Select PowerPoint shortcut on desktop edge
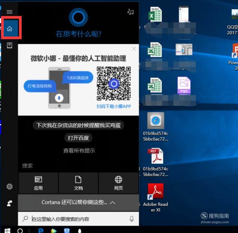The height and width of the screenshot is (233, 238). point(235,57)
